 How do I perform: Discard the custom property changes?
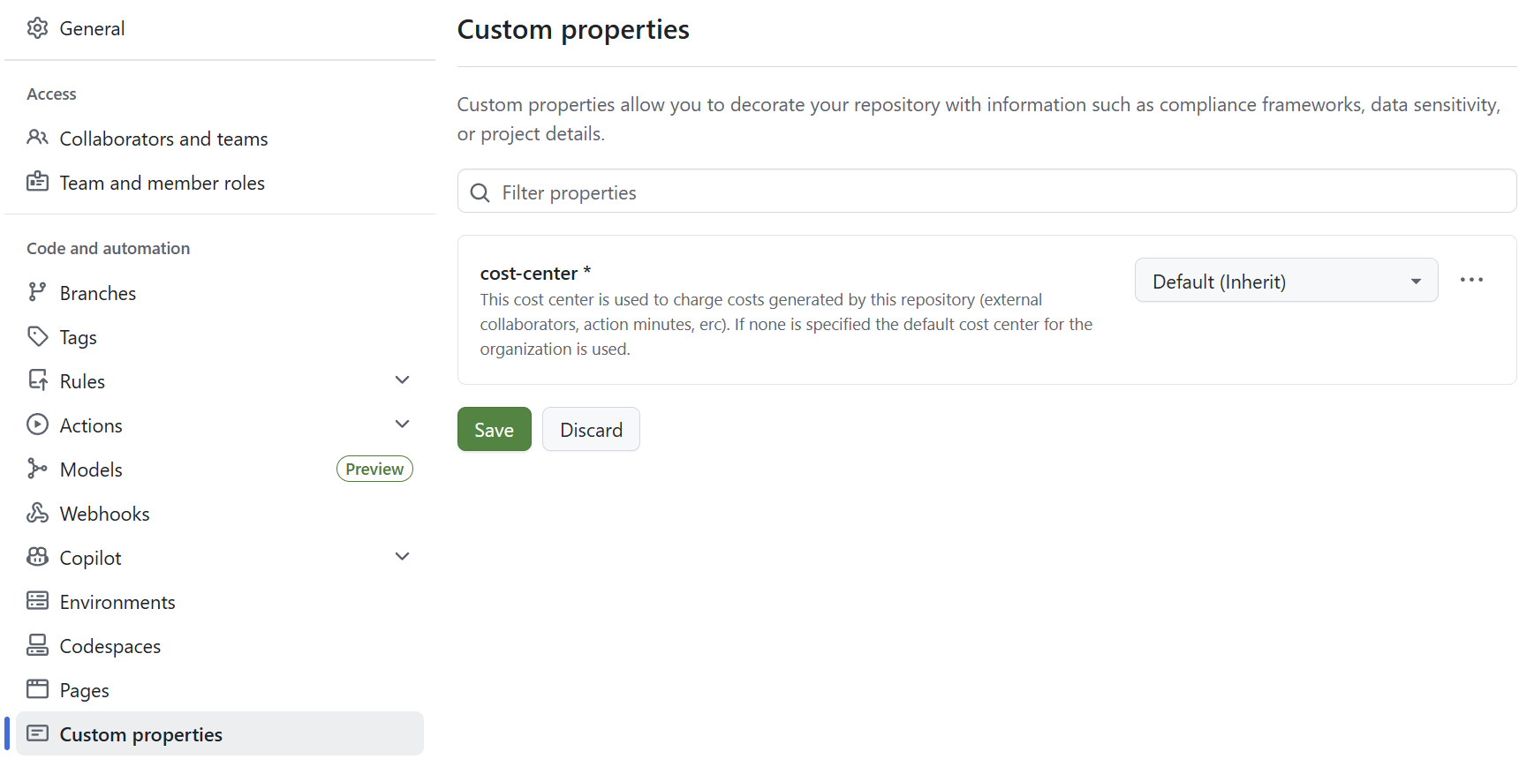coord(591,430)
